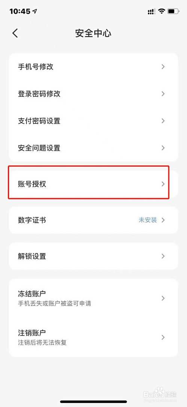The image size is (187, 407).
Task: Open 解锁设置 entry
Action: coord(93,256)
